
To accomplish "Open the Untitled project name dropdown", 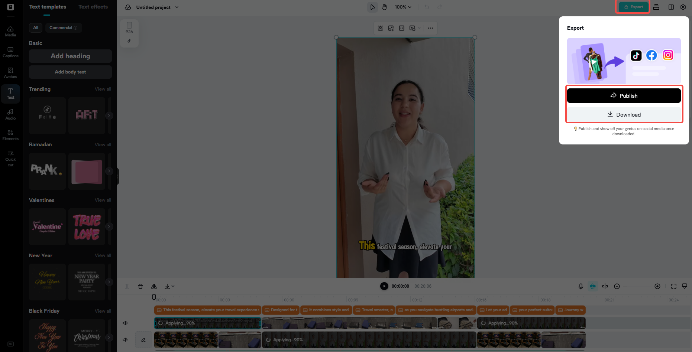I will click(x=177, y=7).
